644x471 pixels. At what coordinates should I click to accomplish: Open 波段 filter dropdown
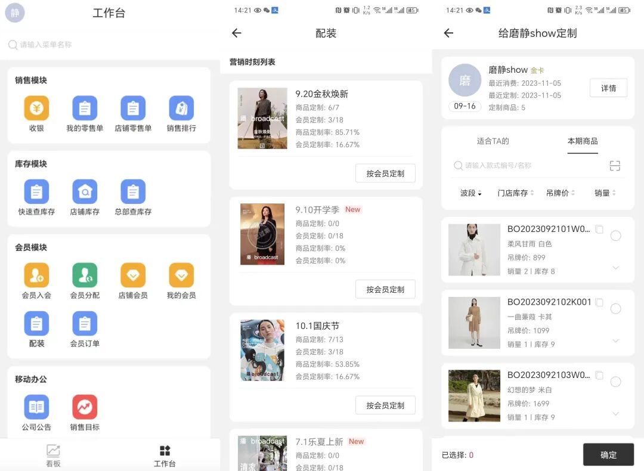[x=470, y=193]
